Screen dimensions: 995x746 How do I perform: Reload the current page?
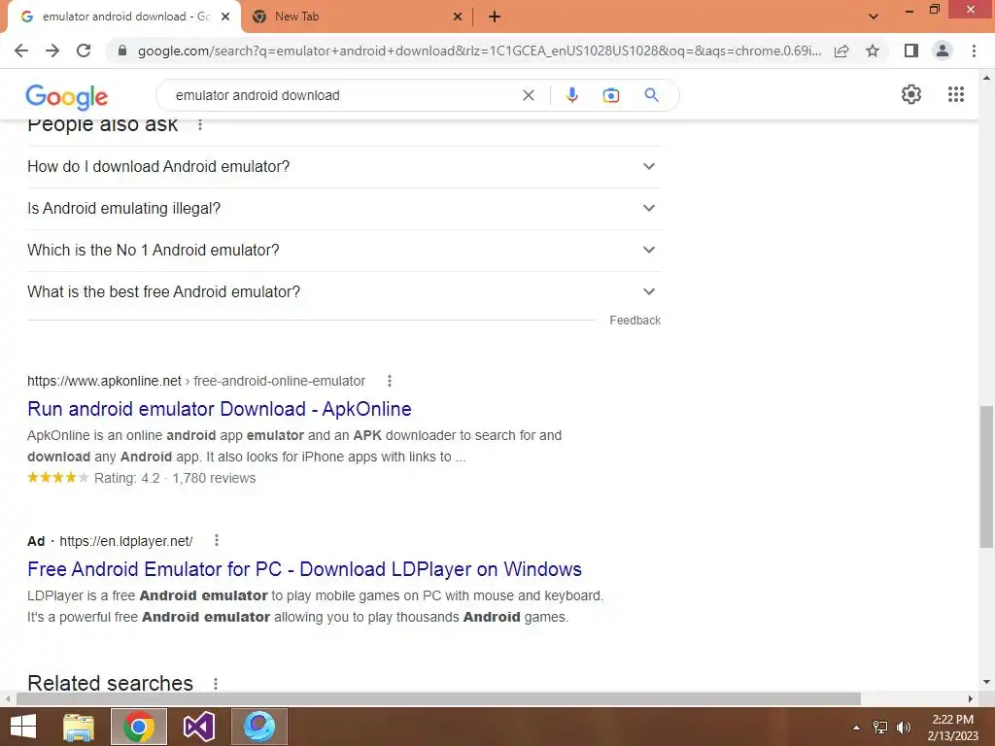click(x=84, y=51)
